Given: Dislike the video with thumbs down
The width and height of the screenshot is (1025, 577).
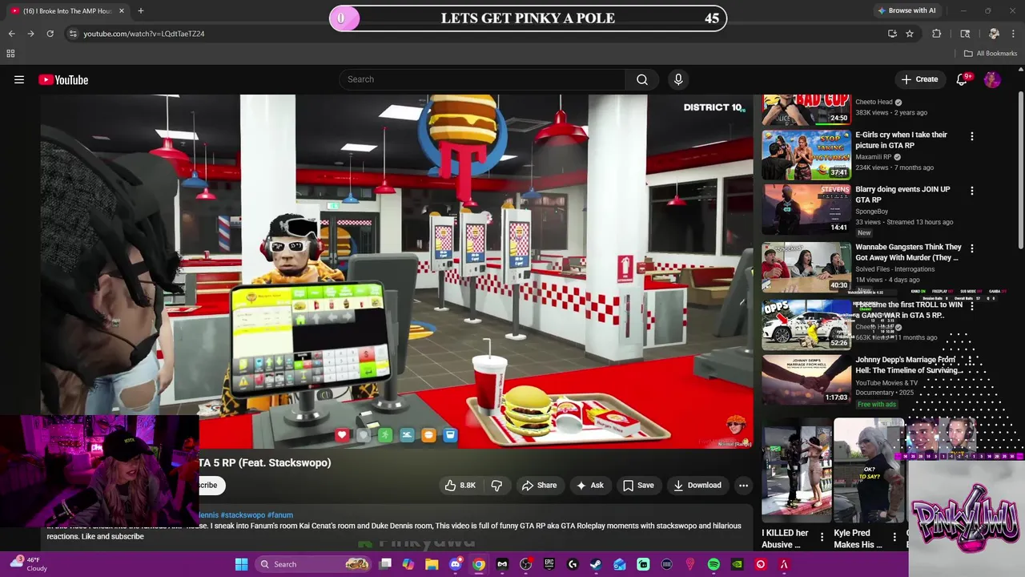Looking at the screenshot, I should 496,485.
